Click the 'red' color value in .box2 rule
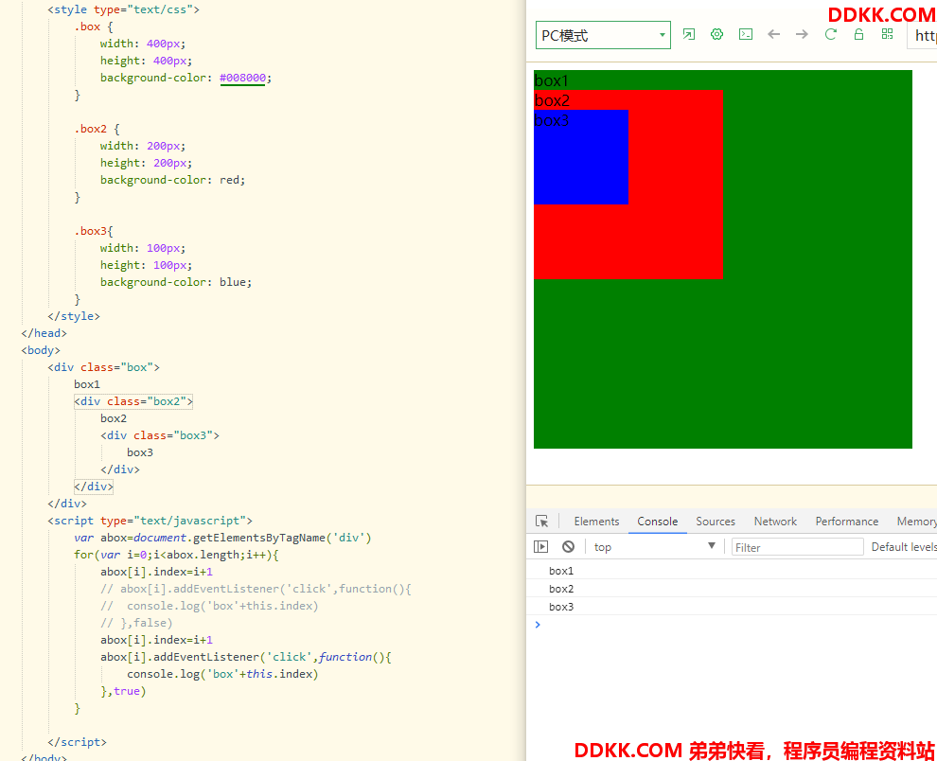Viewport: 937px width, 761px height. (x=229, y=180)
